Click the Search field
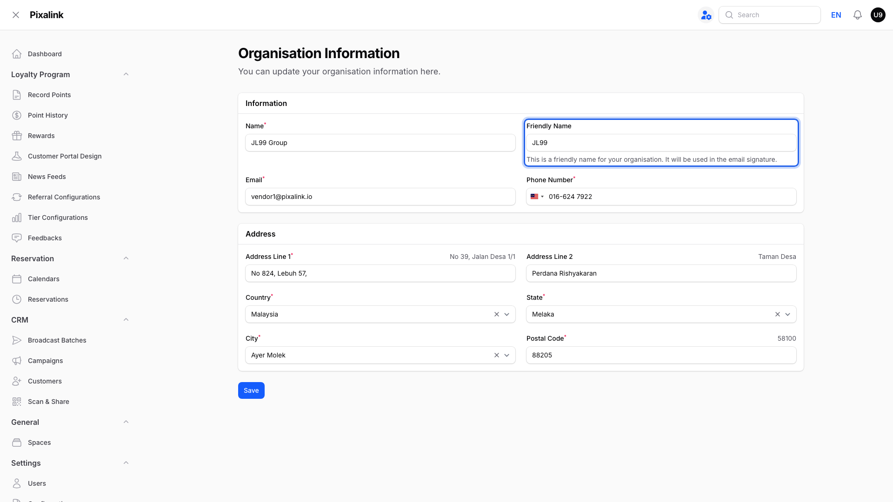This screenshot has height=502, width=893. [x=770, y=15]
